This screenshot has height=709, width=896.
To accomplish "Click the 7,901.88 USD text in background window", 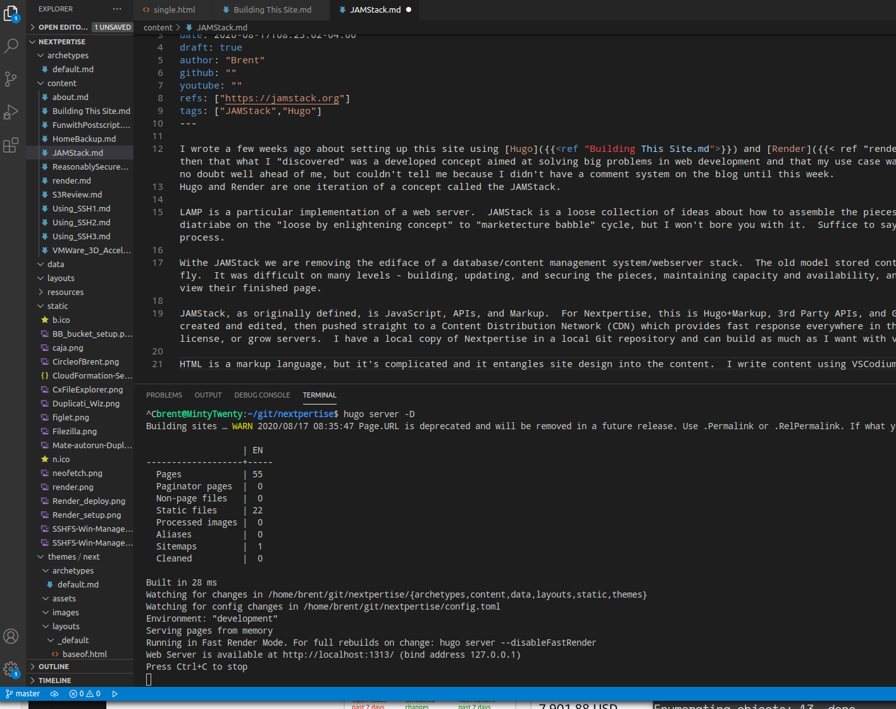I will tap(578, 705).
